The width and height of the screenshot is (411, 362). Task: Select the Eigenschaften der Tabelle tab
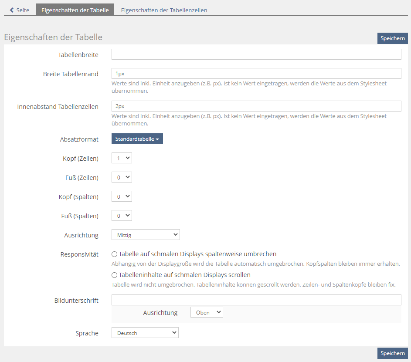tap(75, 10)
